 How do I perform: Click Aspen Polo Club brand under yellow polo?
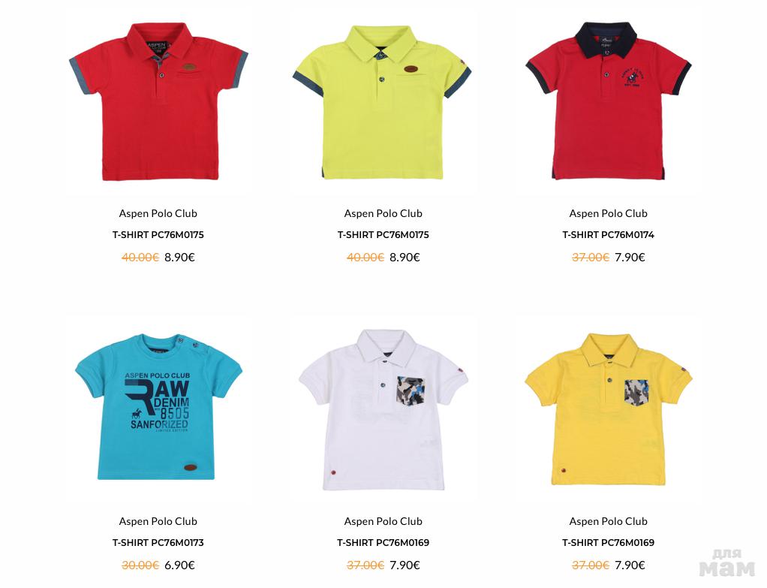[x=608, y=521]
